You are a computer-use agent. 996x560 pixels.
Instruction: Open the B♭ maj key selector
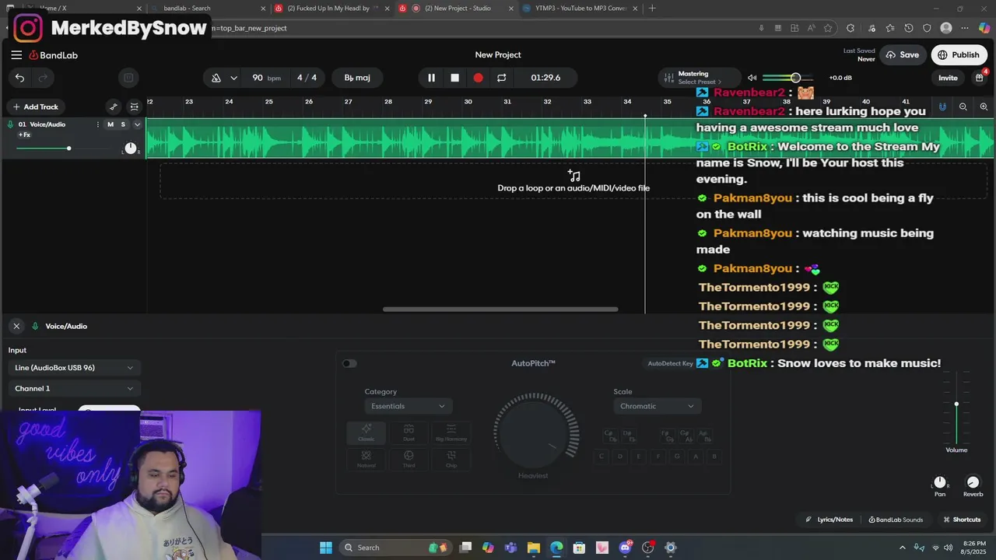357,78
